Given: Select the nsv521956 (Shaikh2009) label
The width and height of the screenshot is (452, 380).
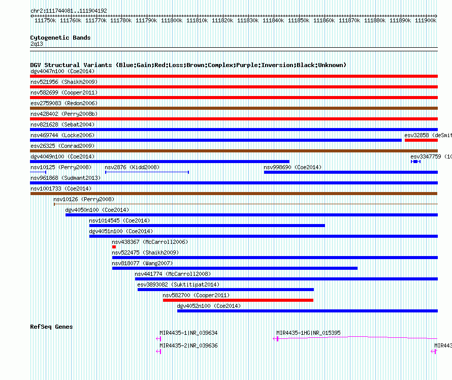Looking at the screenshot, I should pos(64,82).
